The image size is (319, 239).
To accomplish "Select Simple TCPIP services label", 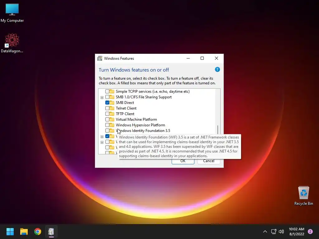I will 153,91.
